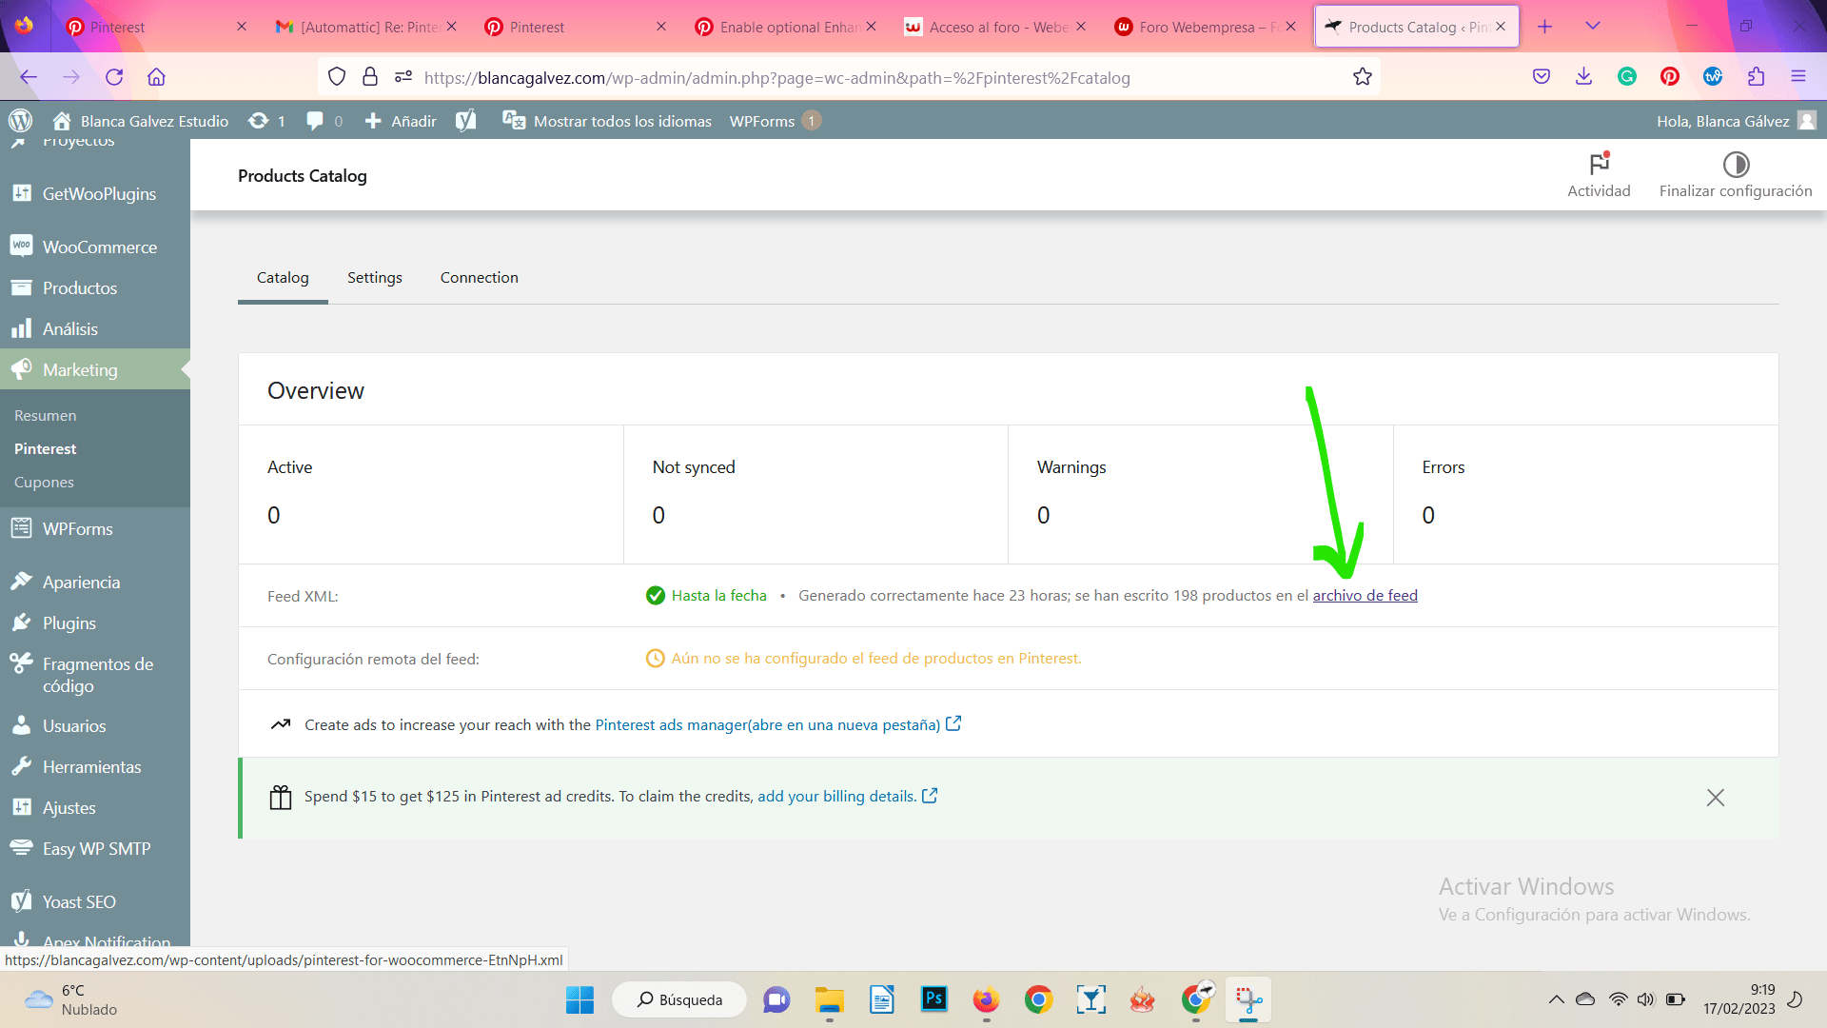Click Mostrar todos los idiomas

(607, 121)
